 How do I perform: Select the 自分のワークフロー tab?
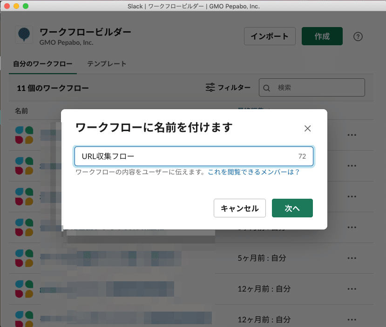point(42,64)
